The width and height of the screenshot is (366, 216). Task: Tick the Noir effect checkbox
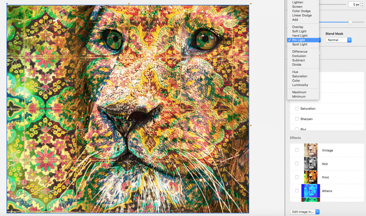[x=297, y=164]
